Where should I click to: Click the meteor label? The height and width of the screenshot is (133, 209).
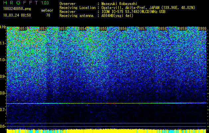[47, 10]
